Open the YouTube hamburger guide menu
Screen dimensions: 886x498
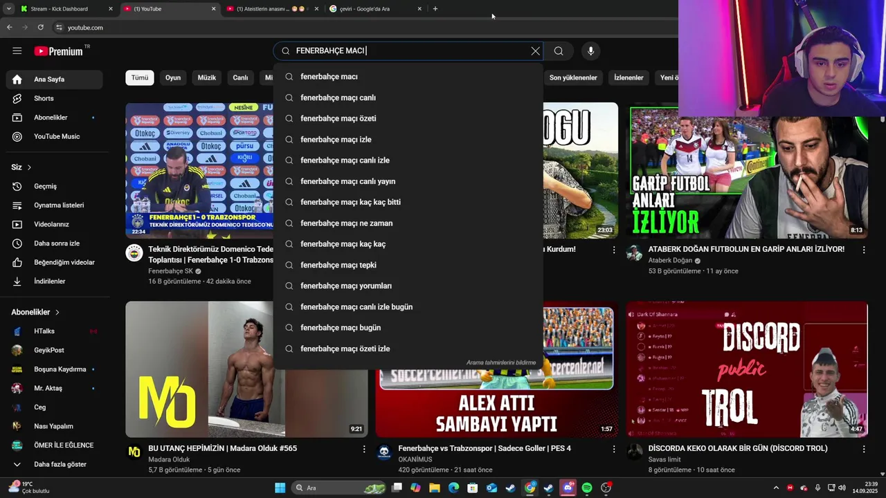pyautogui.click(x=17, y=50)
